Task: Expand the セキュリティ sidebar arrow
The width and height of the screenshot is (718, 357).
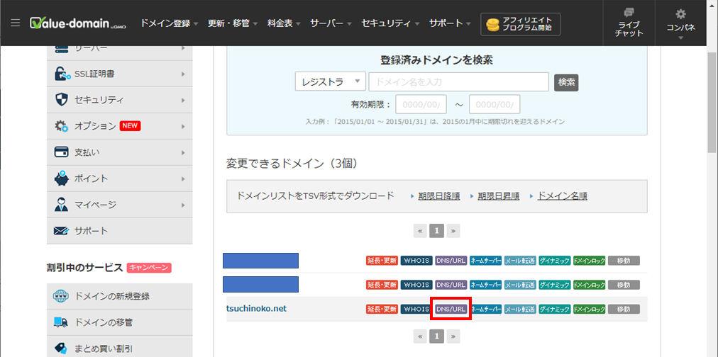Action: (183, 100)
